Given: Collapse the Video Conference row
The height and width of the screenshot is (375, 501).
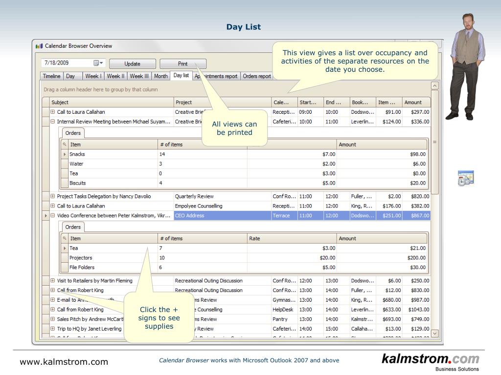Looking at the screenshot, I should (53, 215).
